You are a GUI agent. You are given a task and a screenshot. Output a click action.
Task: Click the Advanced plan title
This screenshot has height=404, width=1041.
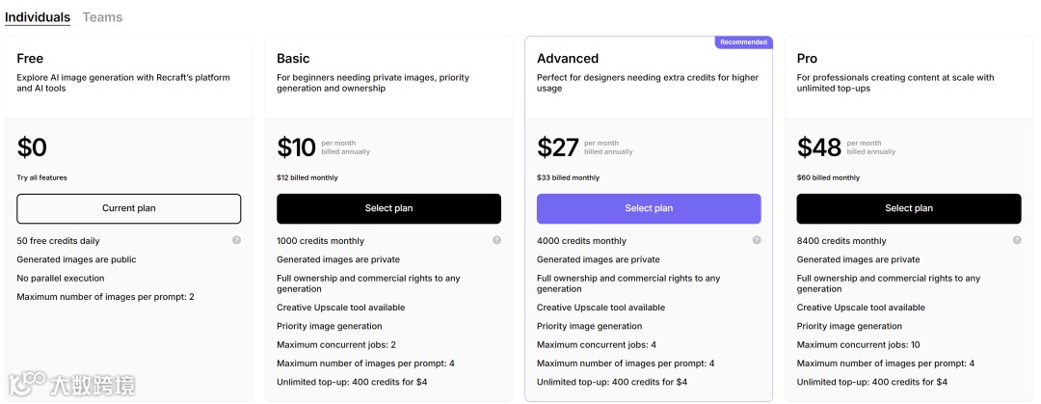tap(568, 59)
